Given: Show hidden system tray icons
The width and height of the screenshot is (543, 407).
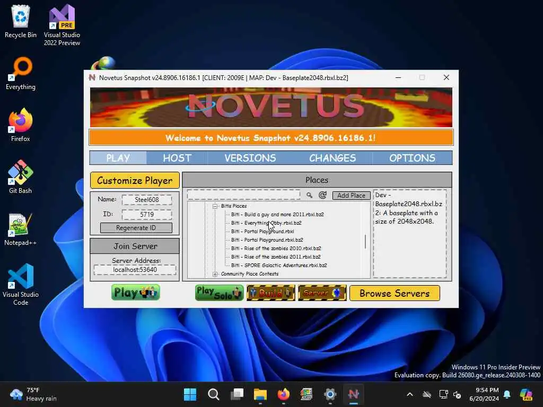Looking at the screenshot, I should point(410,394).
